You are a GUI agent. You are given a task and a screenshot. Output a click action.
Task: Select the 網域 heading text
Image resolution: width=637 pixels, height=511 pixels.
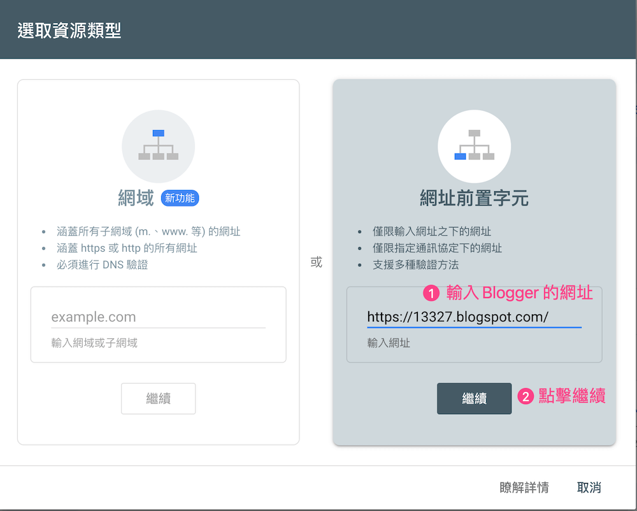136,198
